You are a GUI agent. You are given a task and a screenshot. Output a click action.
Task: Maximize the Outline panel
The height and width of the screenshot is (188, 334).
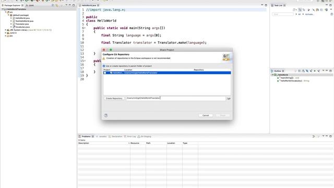coord(330,70)
